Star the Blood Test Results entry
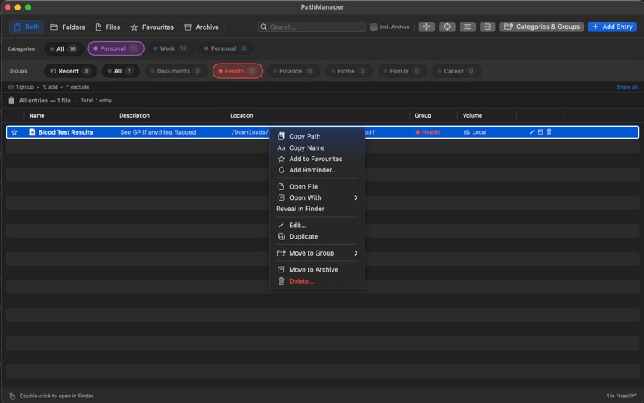This screenshot has width=644, height=403. pos(14,132)
